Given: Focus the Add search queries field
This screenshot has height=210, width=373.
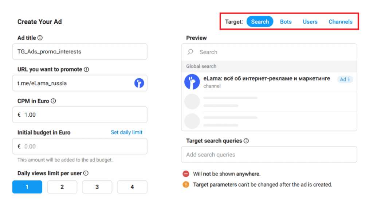Looking at the screenshot, I should pyautogui.click(x=269, y=155).
